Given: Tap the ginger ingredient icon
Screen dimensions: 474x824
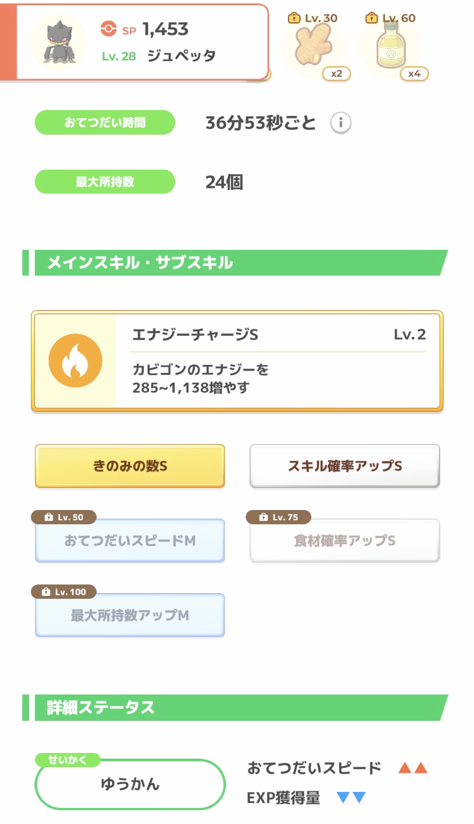Looking at the screenshot, I should tap(312, 48).
